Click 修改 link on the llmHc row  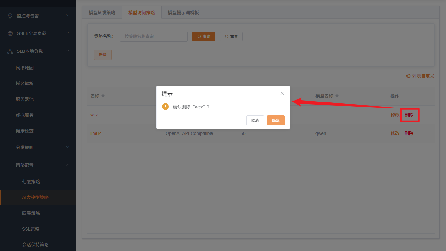[x=395, y=133]
